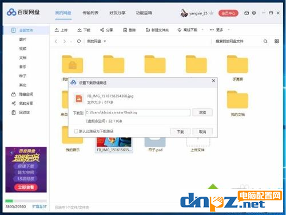Click the browse button in dialog
The height and width of the screenshot is (215, 286).
coord(202,112)
